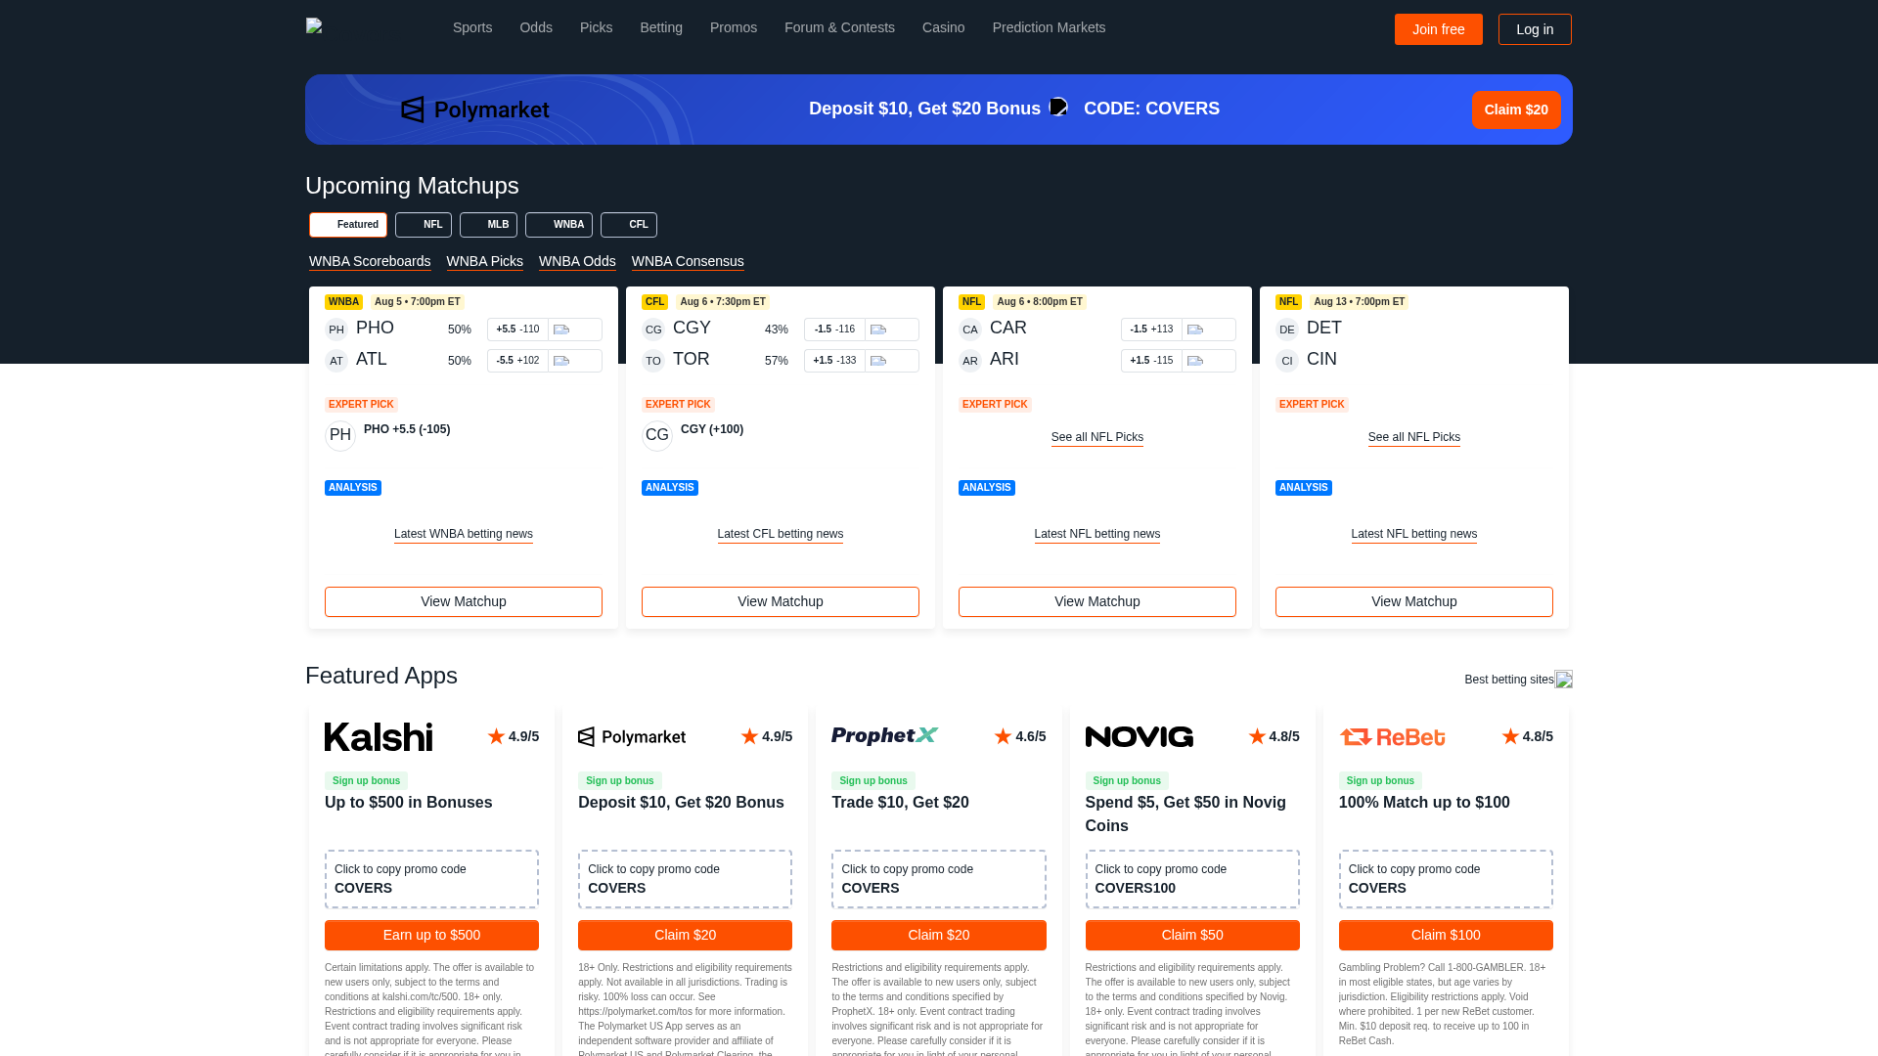Select the Featured matchups tab
Image resolution: width=1878 pixels, height=1056 pixels.
point(348,225)
